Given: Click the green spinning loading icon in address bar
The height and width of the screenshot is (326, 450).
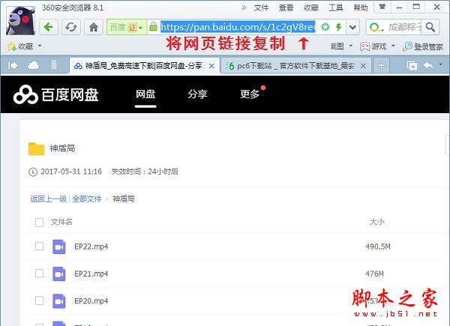Looking at the screenshot, I should tap(325, 27).
